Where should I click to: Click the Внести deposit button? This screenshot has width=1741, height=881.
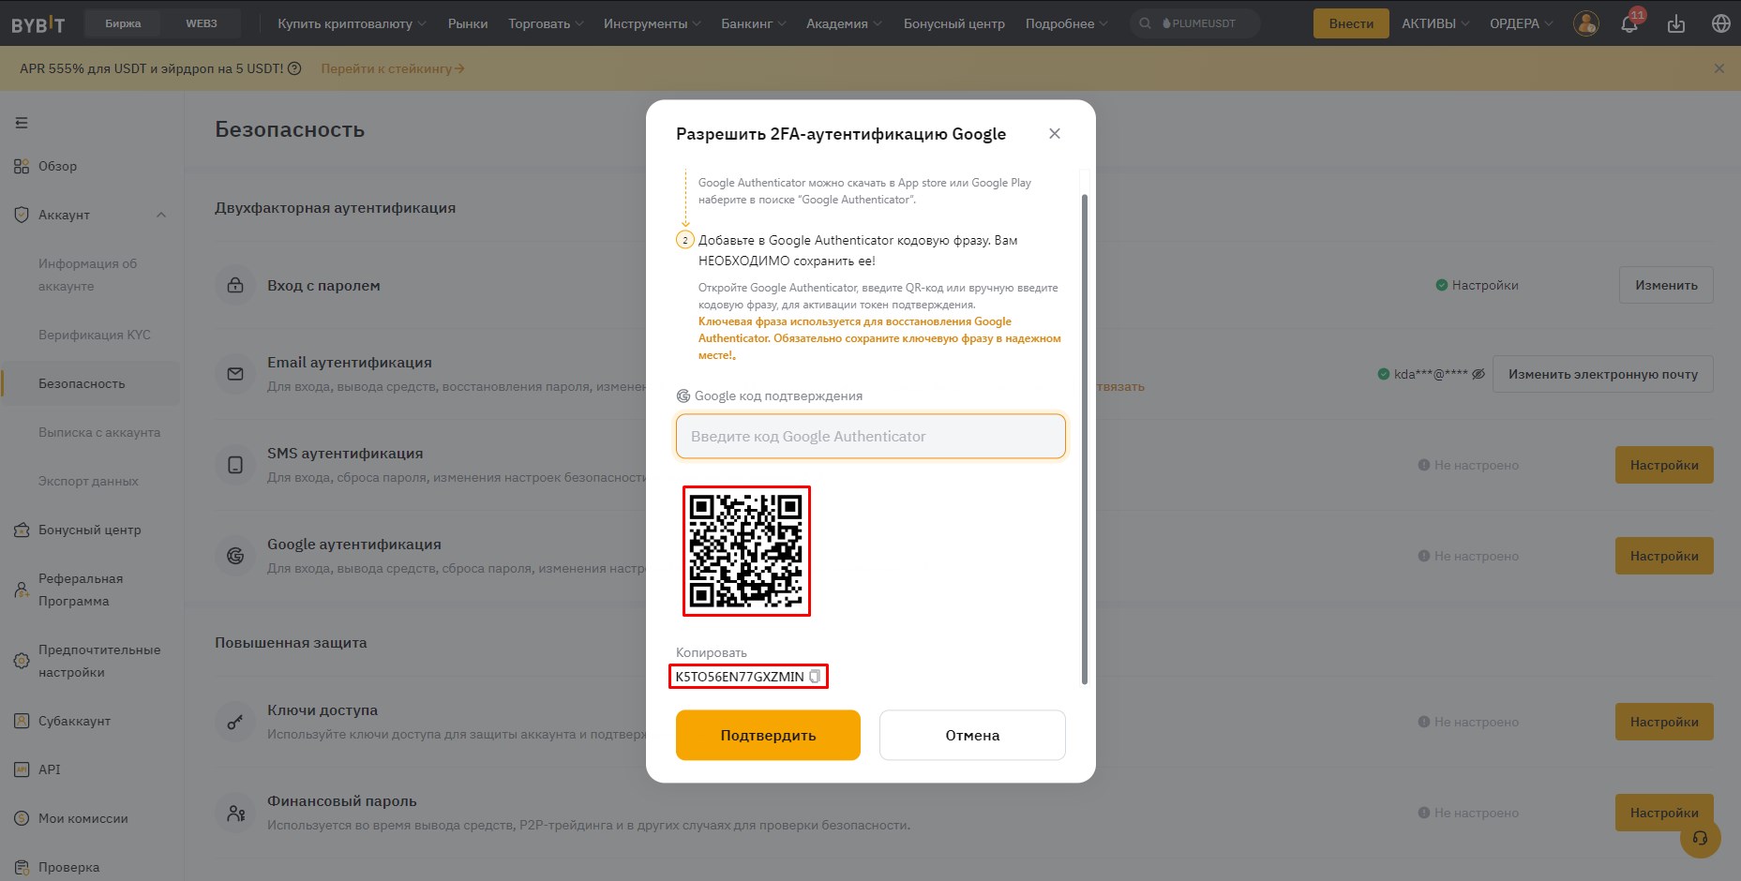pyautogui.click(x=1351, y=23)
